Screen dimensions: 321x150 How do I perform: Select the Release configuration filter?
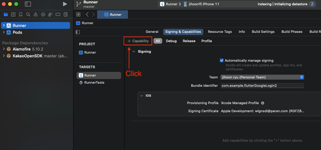[189, 41]
